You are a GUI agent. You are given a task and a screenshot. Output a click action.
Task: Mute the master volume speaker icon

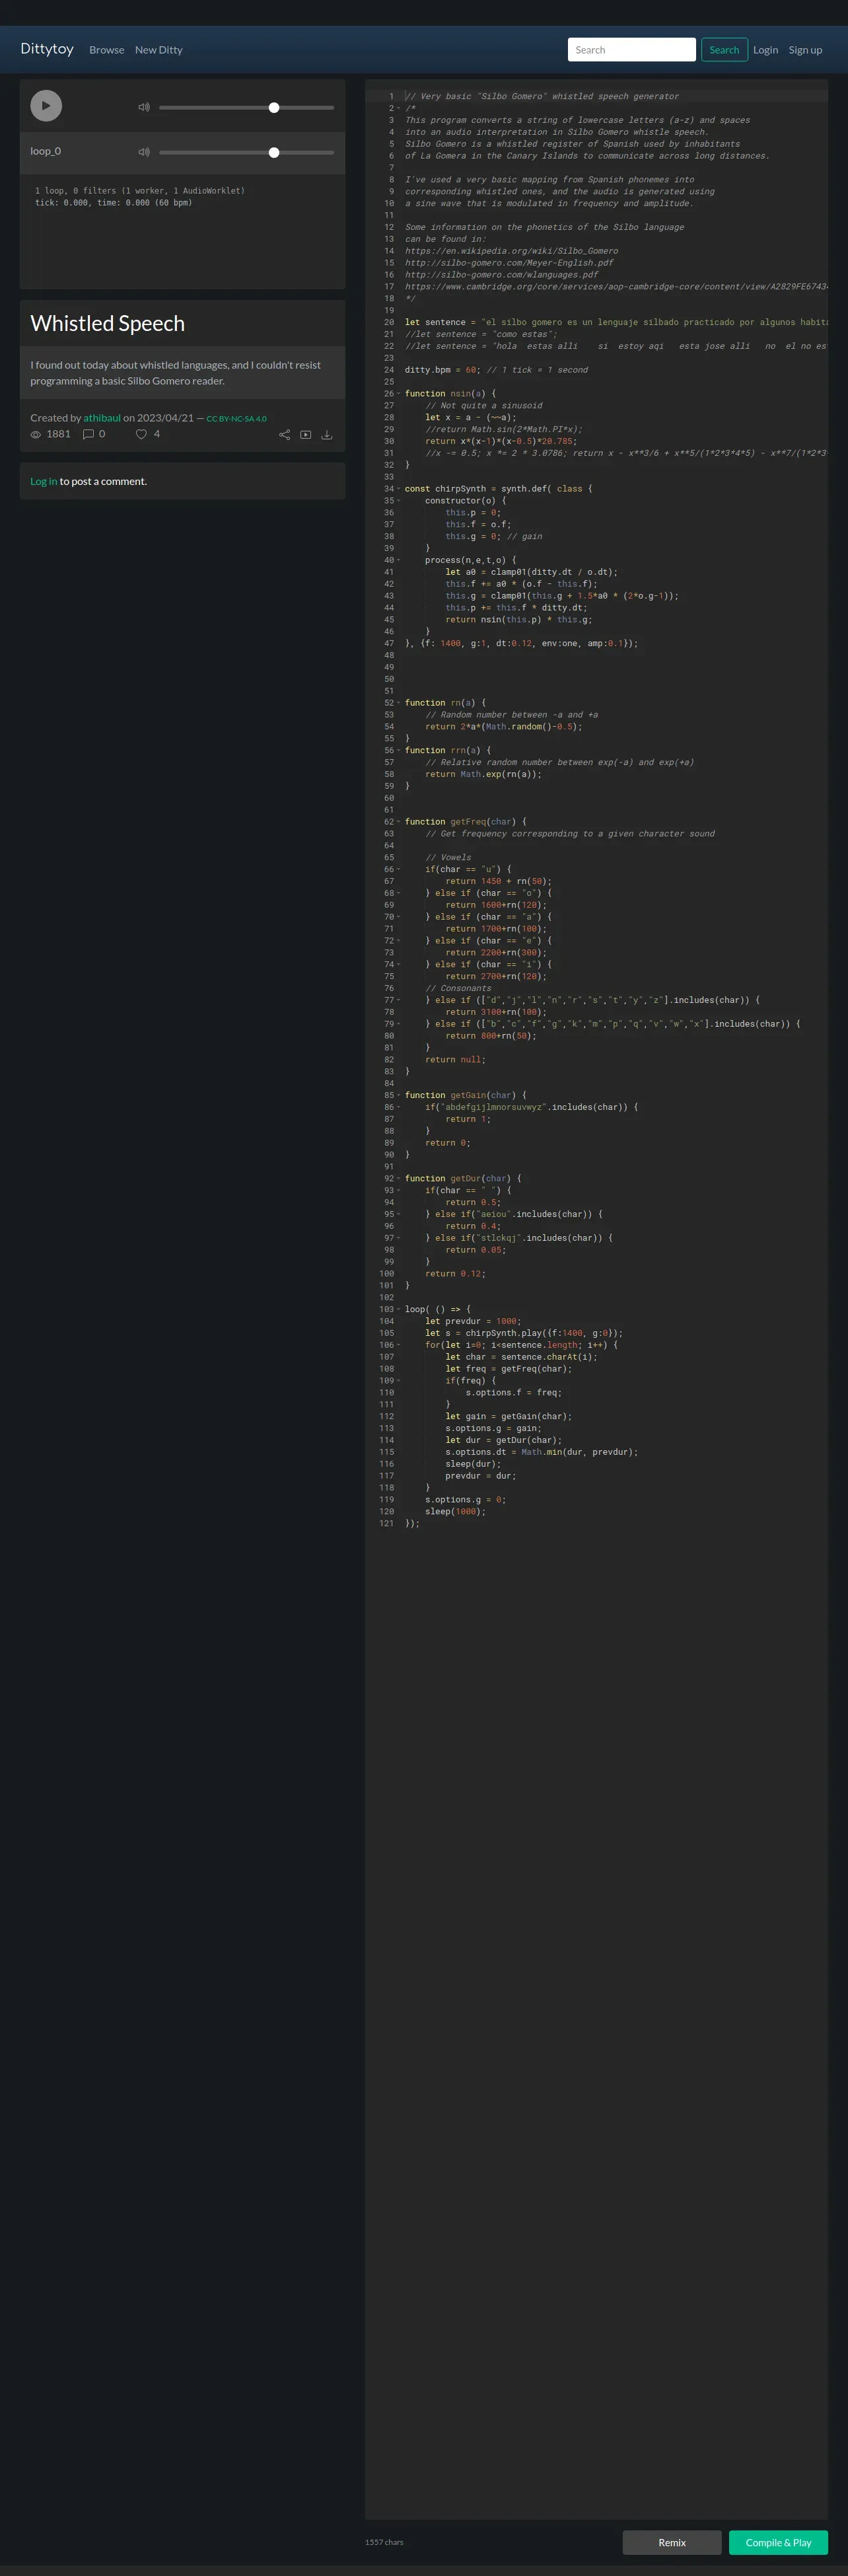[144, 107]
